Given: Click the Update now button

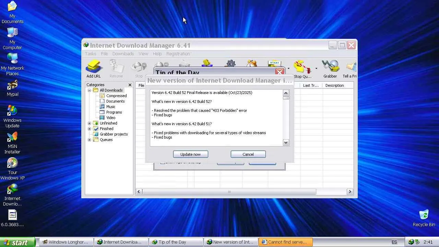Looking at the screenshot, I should click(191, 154).
